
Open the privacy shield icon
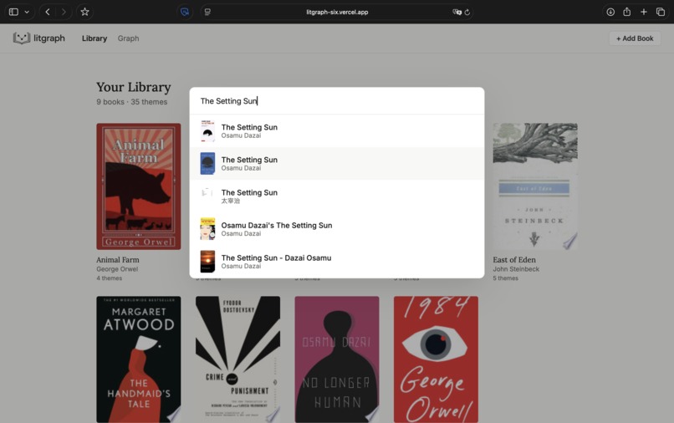[x=185, y=12]
